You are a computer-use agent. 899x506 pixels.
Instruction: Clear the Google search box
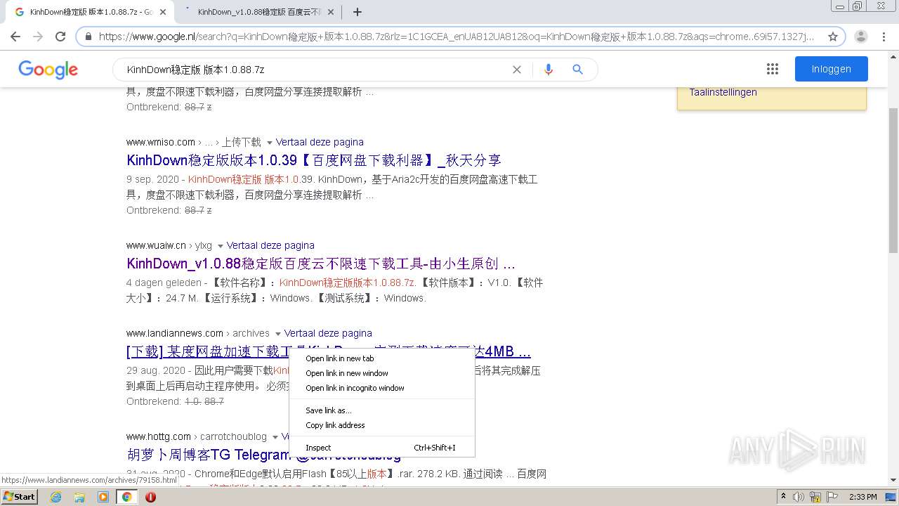pos(517,70)
